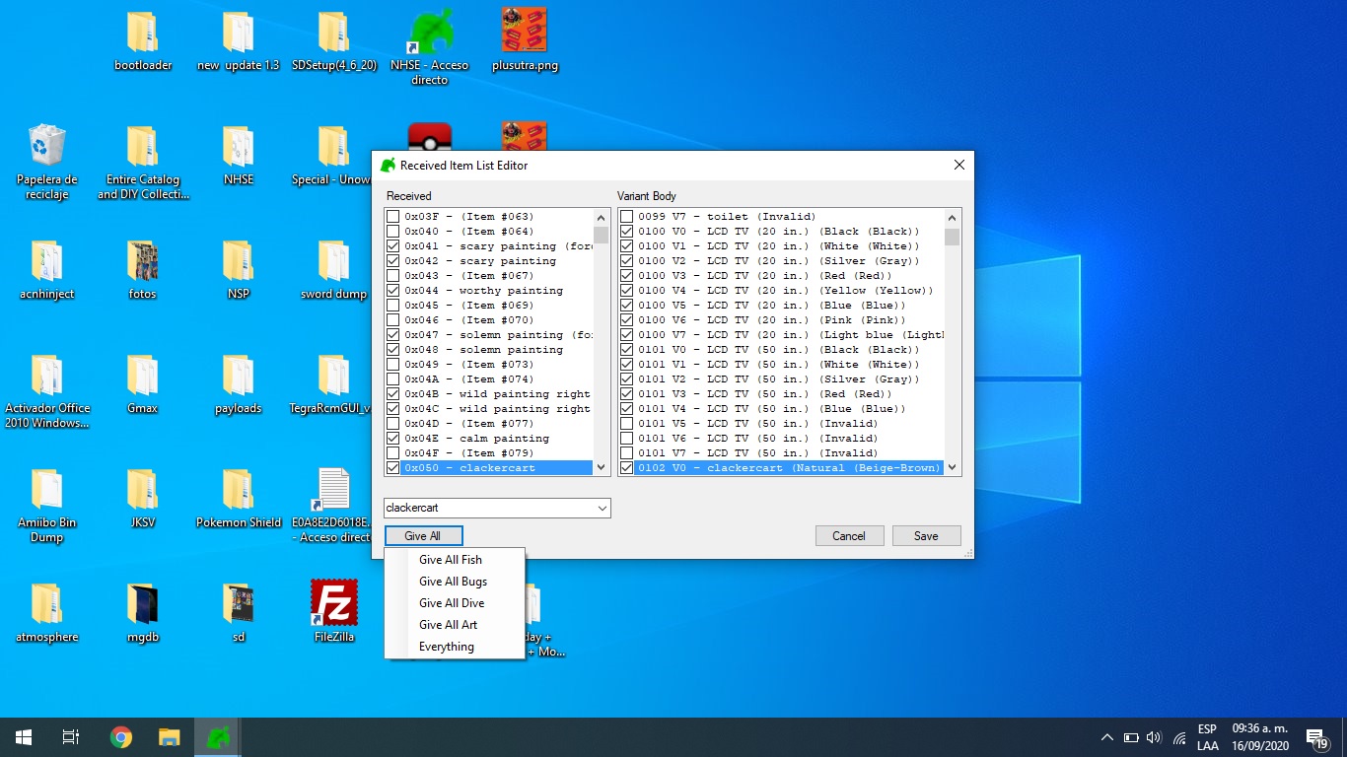The height and width of the screenshot is (757, 1347).
Task: Open File Explorer from the taskbar
Action: pos(170,737)
